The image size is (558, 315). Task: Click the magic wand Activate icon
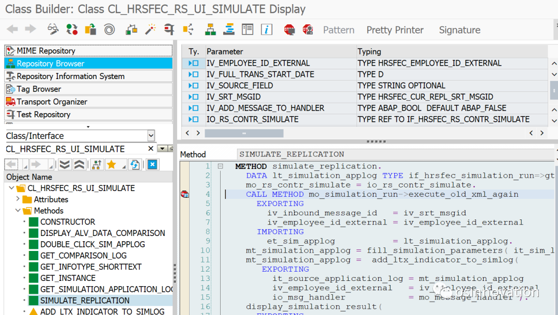coord(150,29)
